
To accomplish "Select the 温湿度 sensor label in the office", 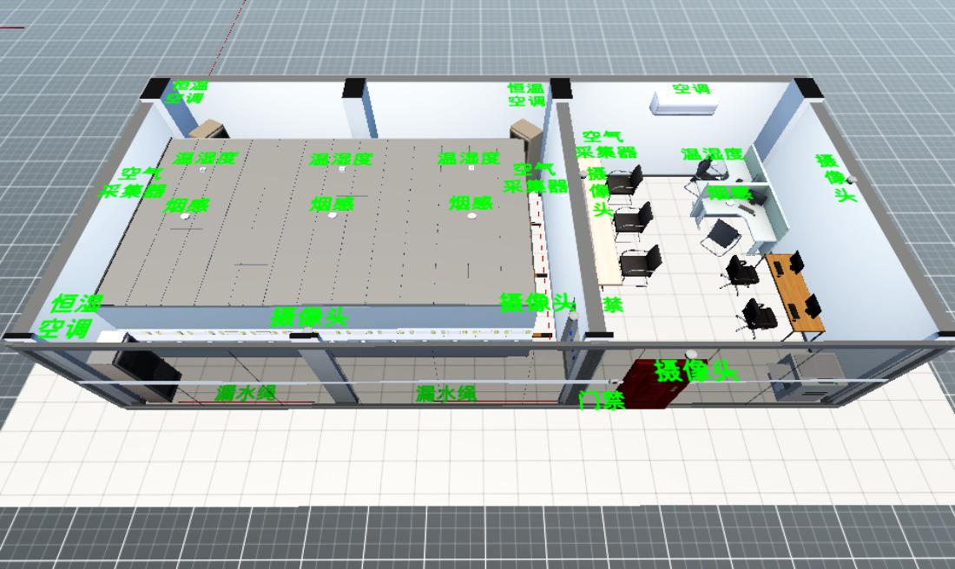I will pyautogui.click(x=712, y=154).
